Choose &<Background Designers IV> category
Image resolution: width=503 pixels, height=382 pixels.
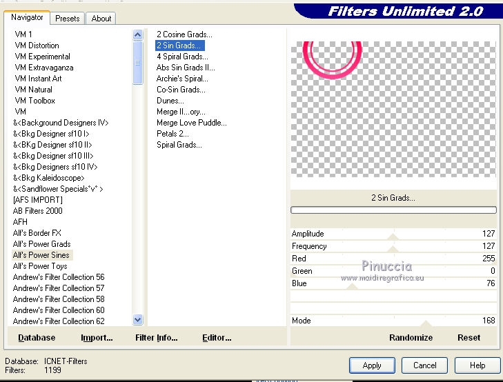point(61,123)
